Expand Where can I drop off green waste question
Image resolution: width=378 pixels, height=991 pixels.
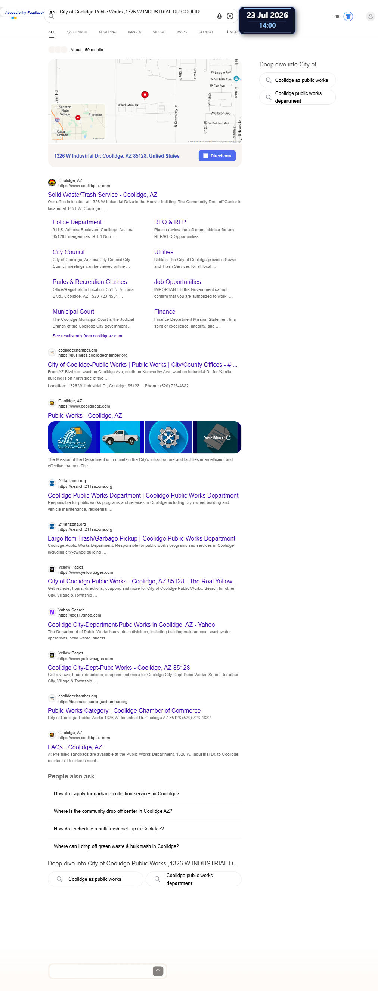pyautogui.click(x=145, y=846)
